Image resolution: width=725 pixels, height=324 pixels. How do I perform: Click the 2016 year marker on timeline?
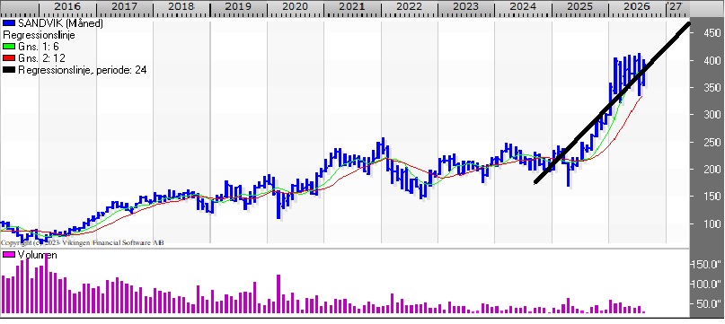click(67, 6)
